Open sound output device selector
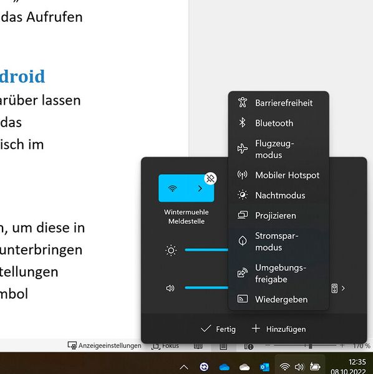This screenshot has height=374, width=373. click(338, 288)
